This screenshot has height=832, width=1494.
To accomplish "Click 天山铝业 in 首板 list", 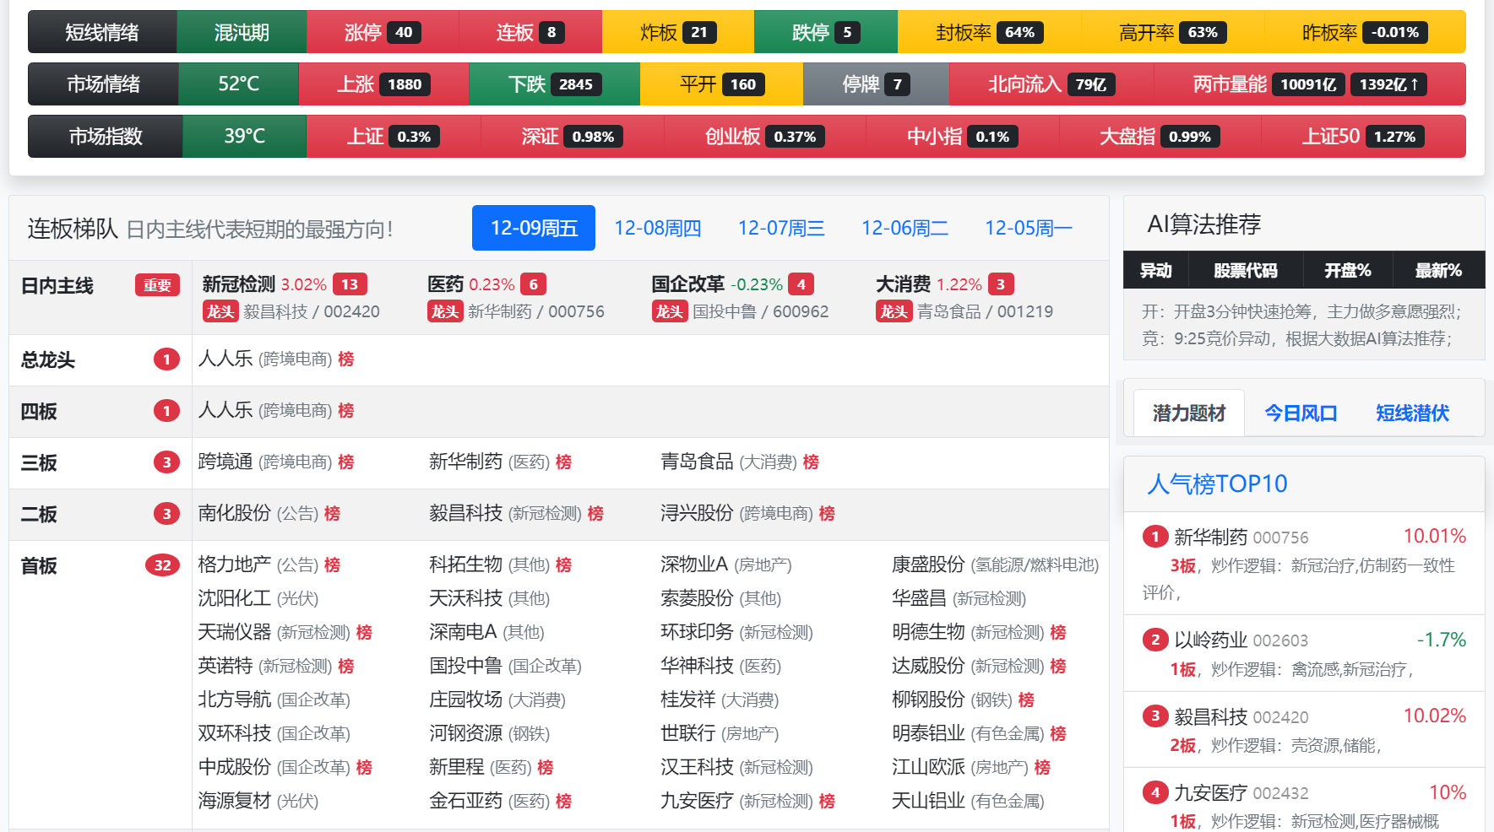I will coord(928,801).
